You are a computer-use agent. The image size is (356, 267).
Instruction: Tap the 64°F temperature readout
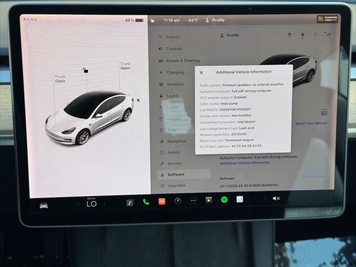(193, 20)
